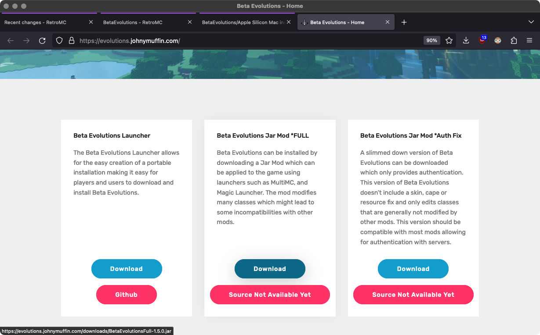The height and width of the screenshot is (335, 540).
Task: Close the Beta Evolutions - Home tab
Action: point(387,22)
